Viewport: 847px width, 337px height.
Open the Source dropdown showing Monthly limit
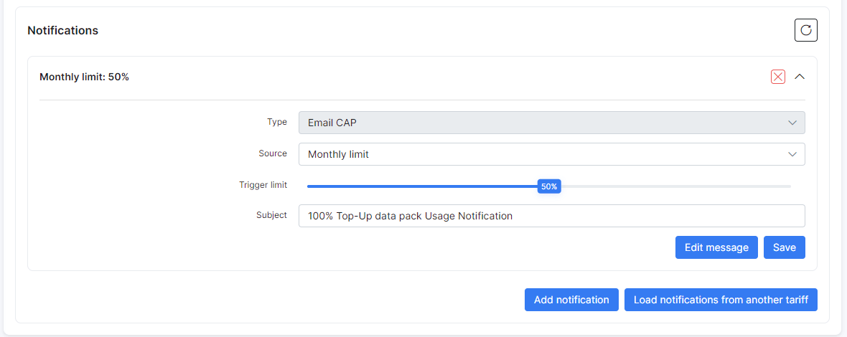[x=551, y=153]
